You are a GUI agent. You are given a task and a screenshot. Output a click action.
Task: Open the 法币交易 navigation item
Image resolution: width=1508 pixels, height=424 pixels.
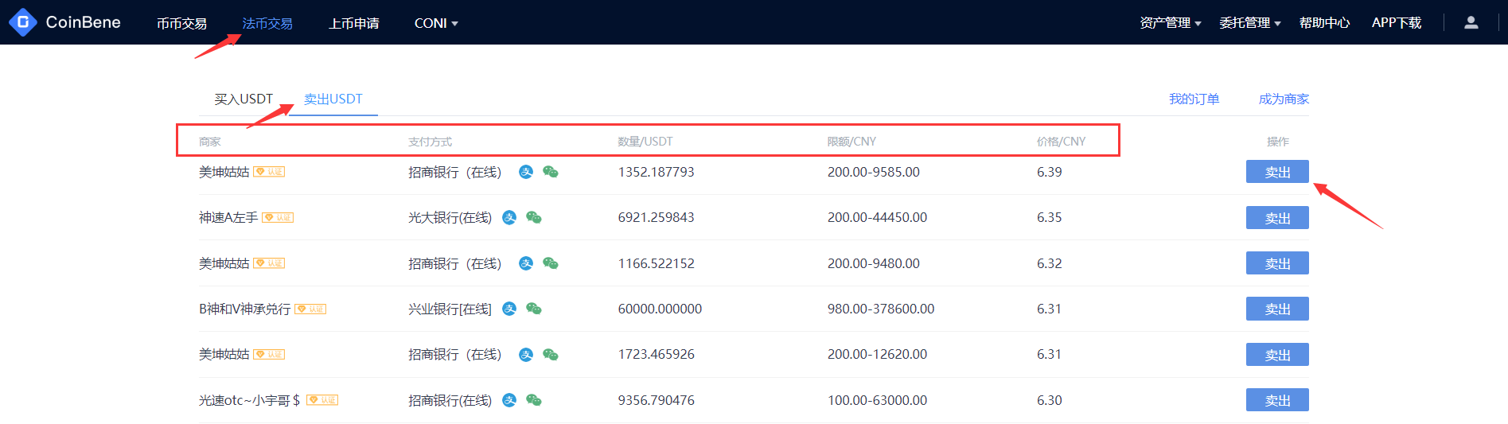pos(267,23)
